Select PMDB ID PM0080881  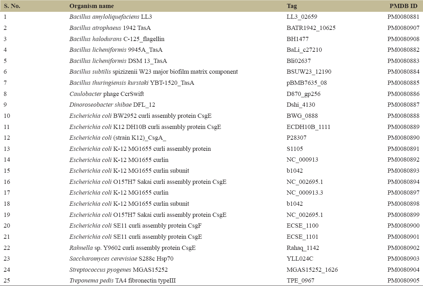click(403, 17)
